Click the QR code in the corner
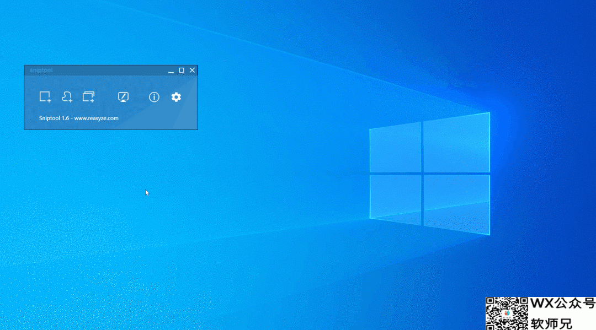 507,313
